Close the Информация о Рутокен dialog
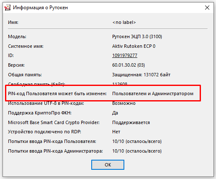The height and width of the screenshot is (179, 216). (207, 8)
